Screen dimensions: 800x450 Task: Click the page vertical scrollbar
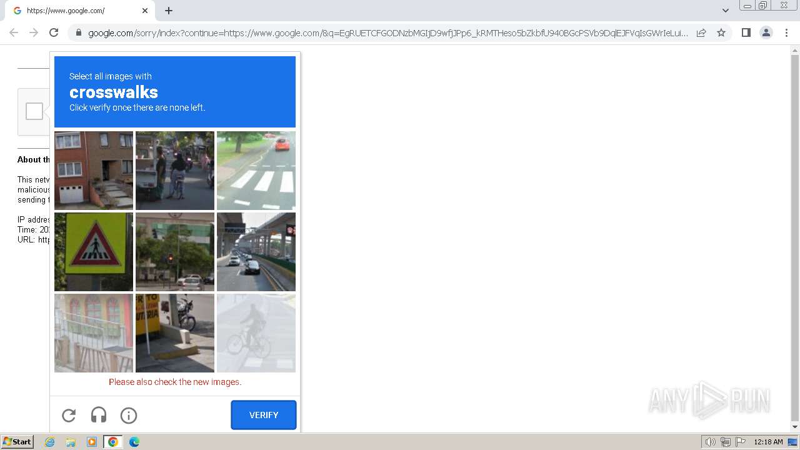[795, 239]
